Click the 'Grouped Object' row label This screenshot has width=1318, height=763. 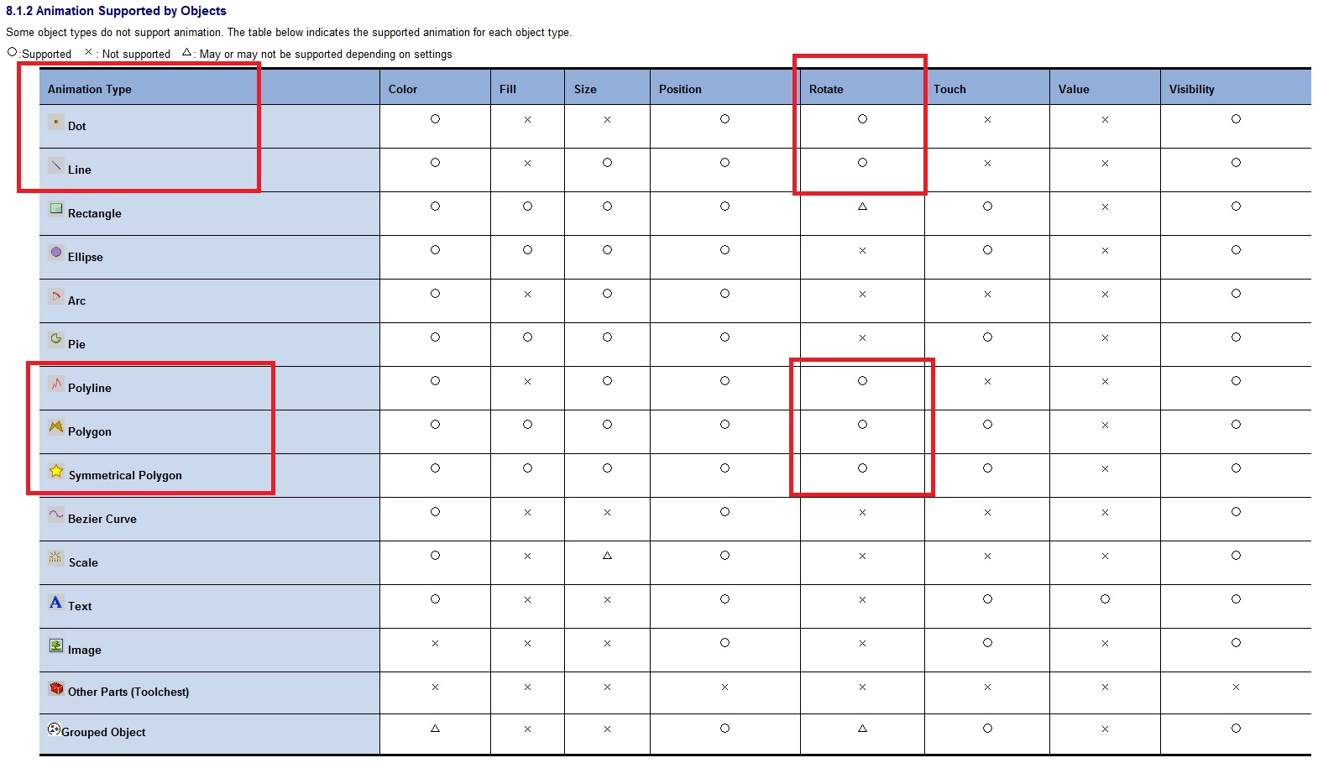click(103, 732)
